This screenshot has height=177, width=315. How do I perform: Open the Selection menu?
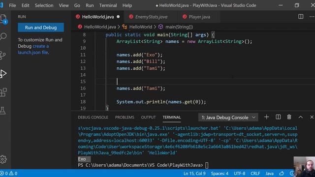pos(44,5)
